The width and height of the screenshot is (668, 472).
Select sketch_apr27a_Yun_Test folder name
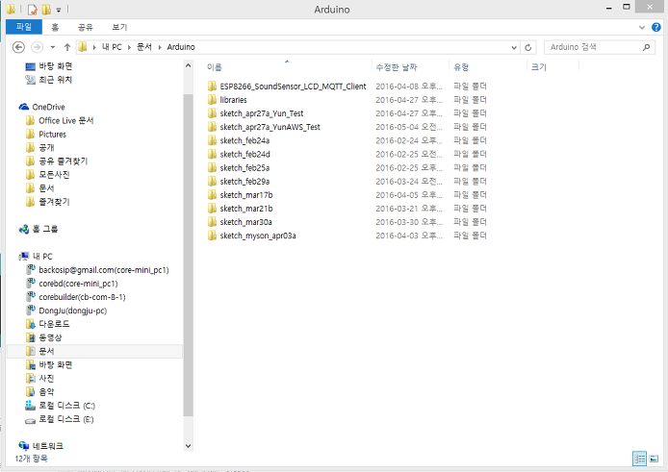coord(262,113)
